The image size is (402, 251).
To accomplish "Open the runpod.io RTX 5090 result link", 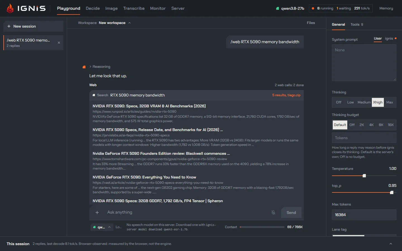I will pyautogui.click(x=149, y=106).
